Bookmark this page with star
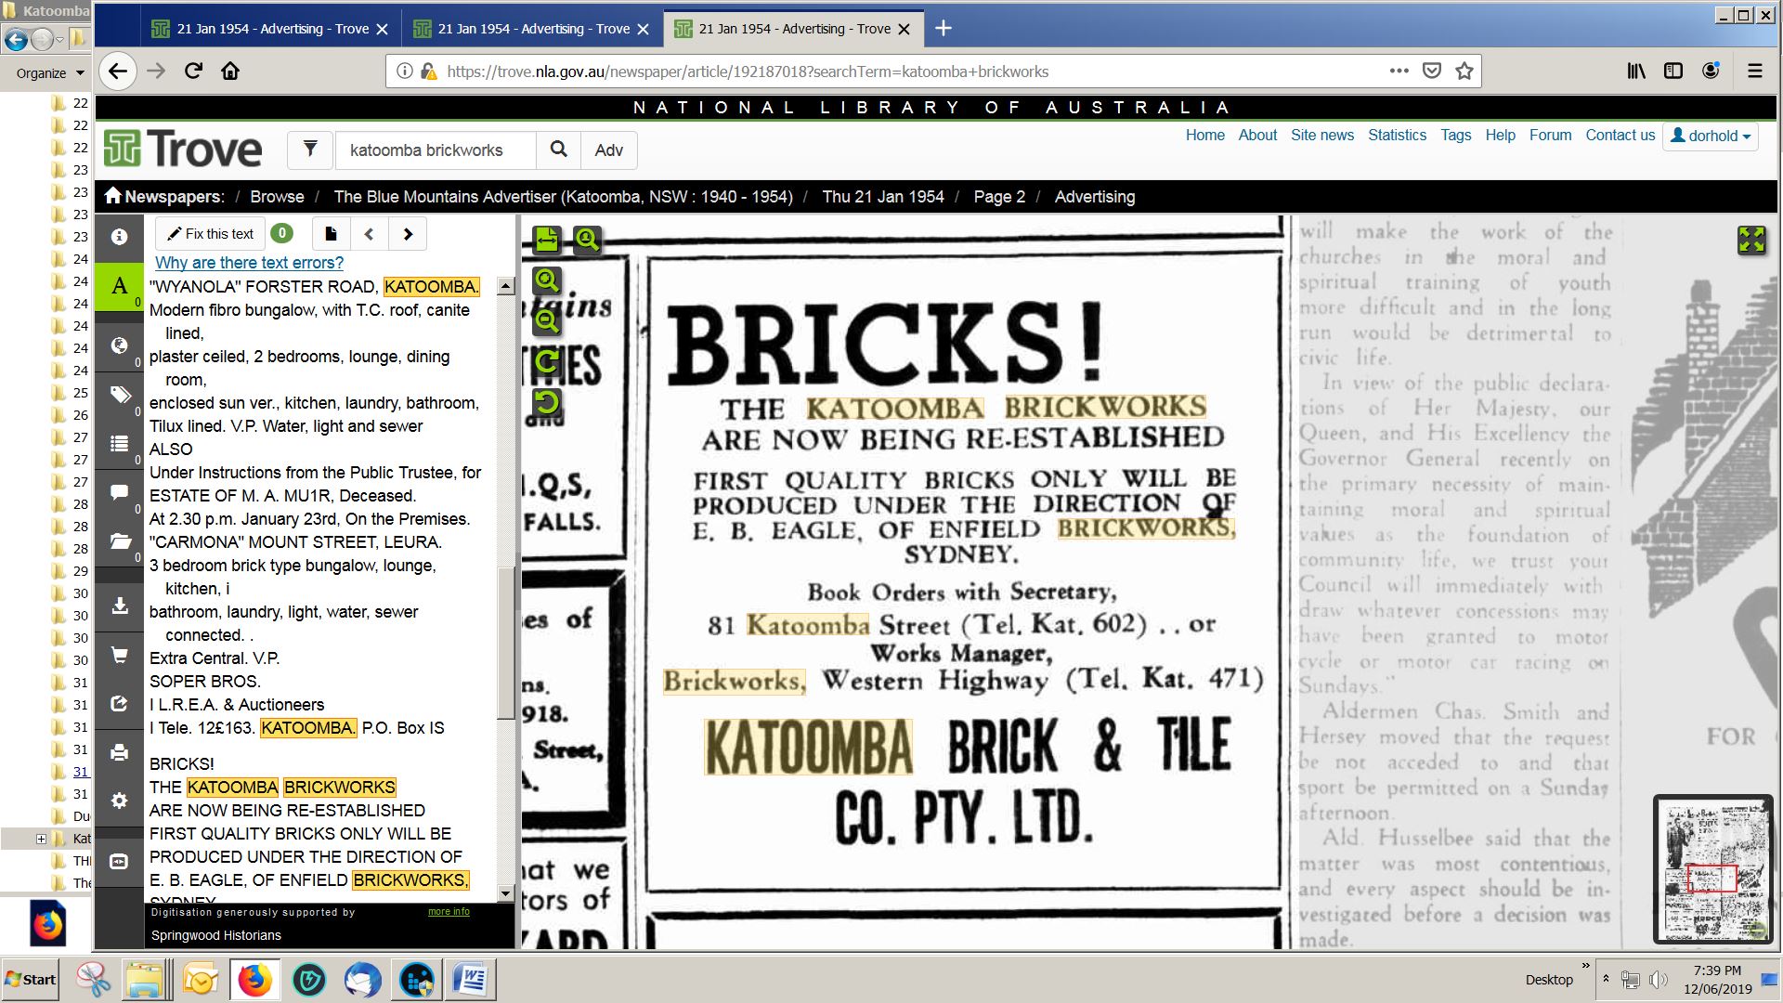 point(1464,72)
